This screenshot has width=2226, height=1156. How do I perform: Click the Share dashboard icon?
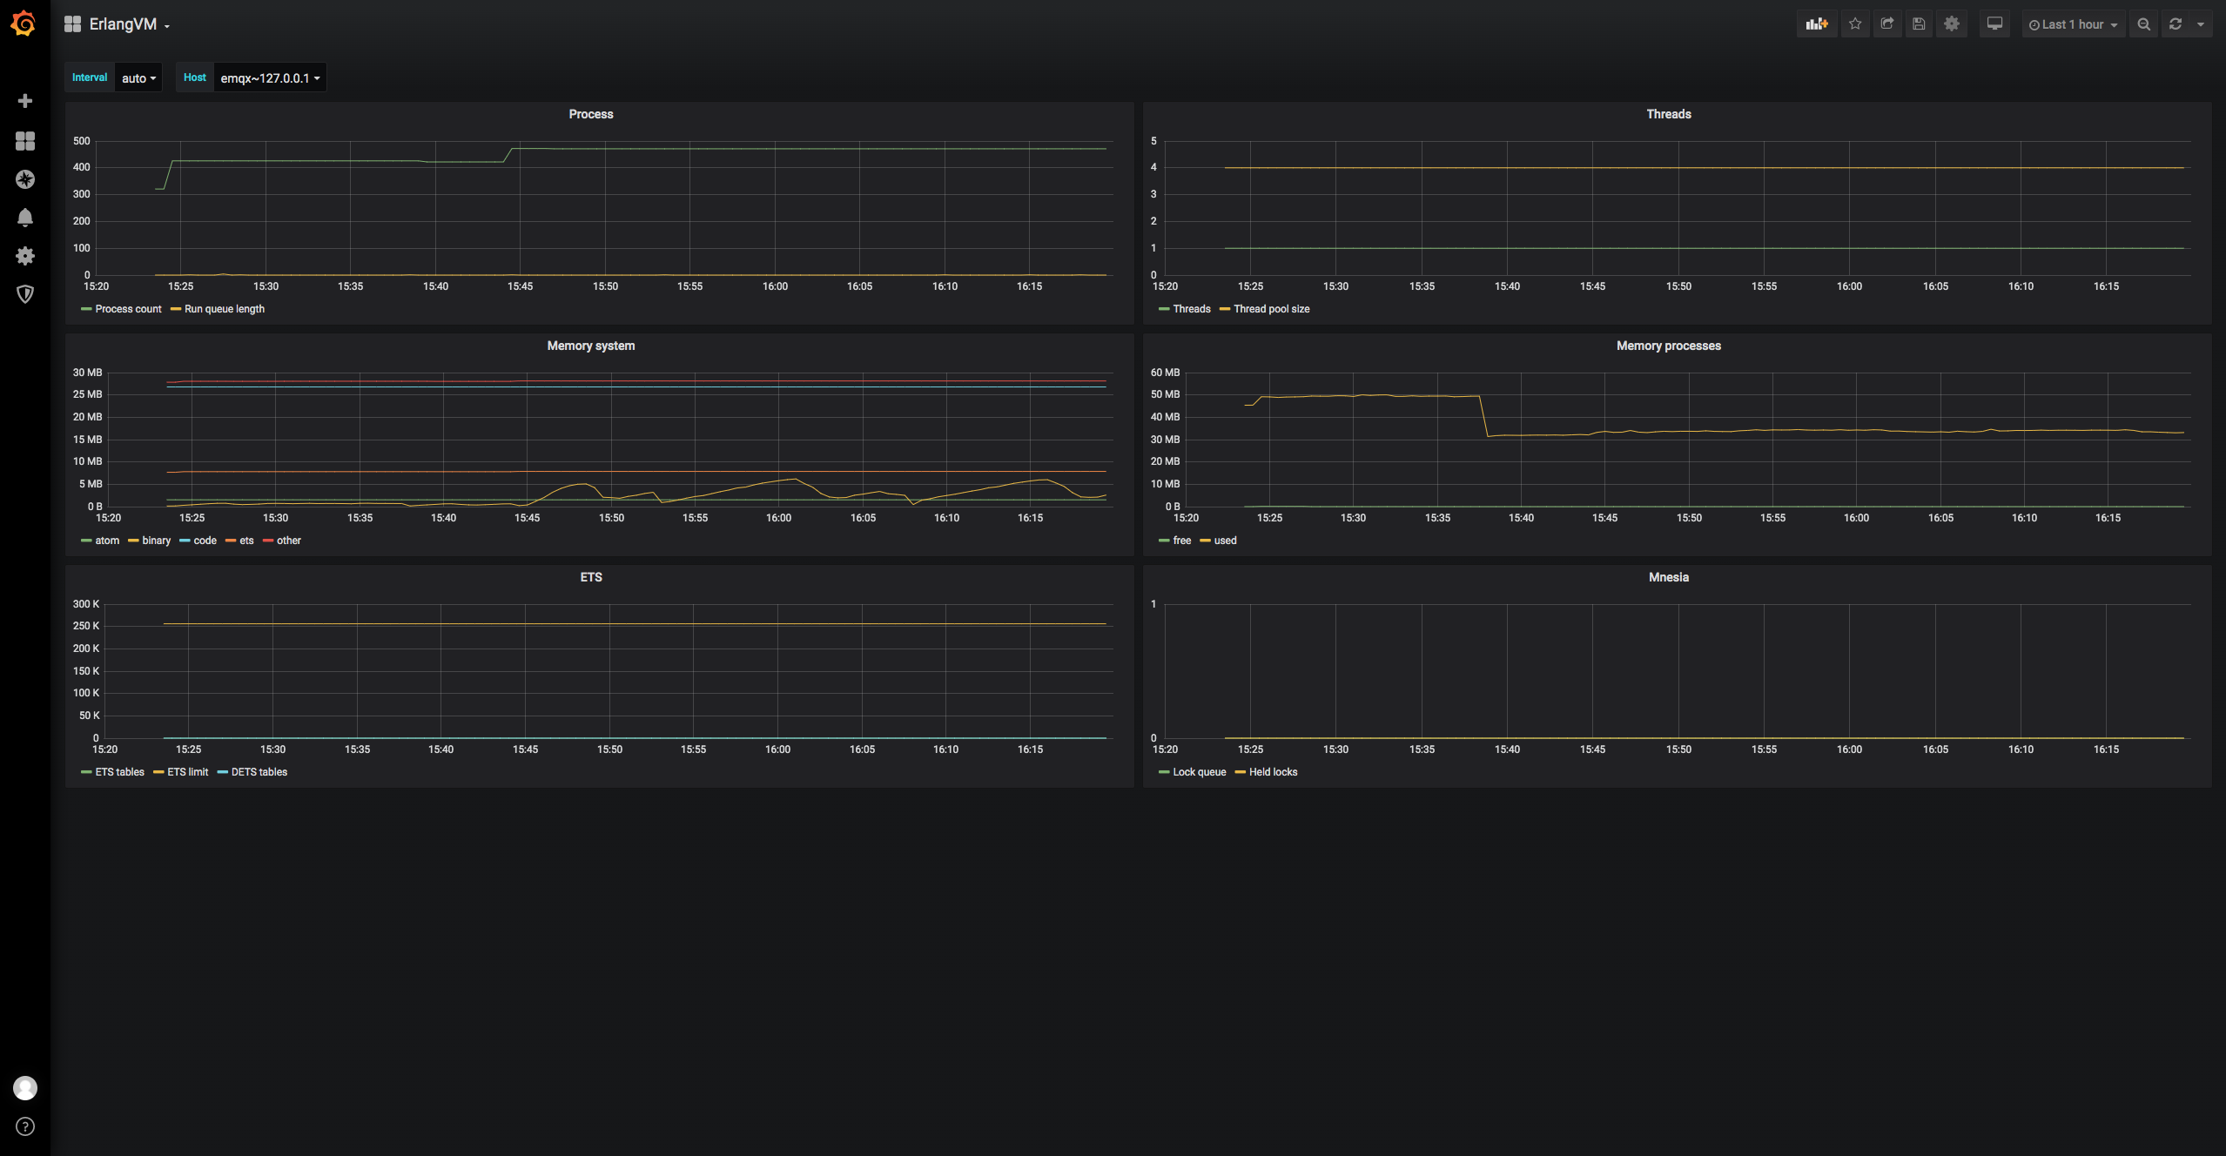(x=1887, y=24)
